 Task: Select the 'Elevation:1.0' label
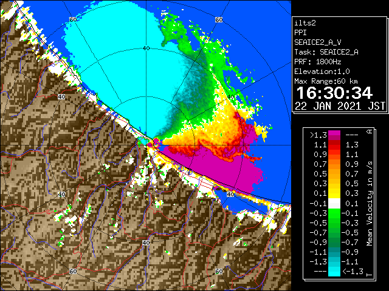coord(322,72)
